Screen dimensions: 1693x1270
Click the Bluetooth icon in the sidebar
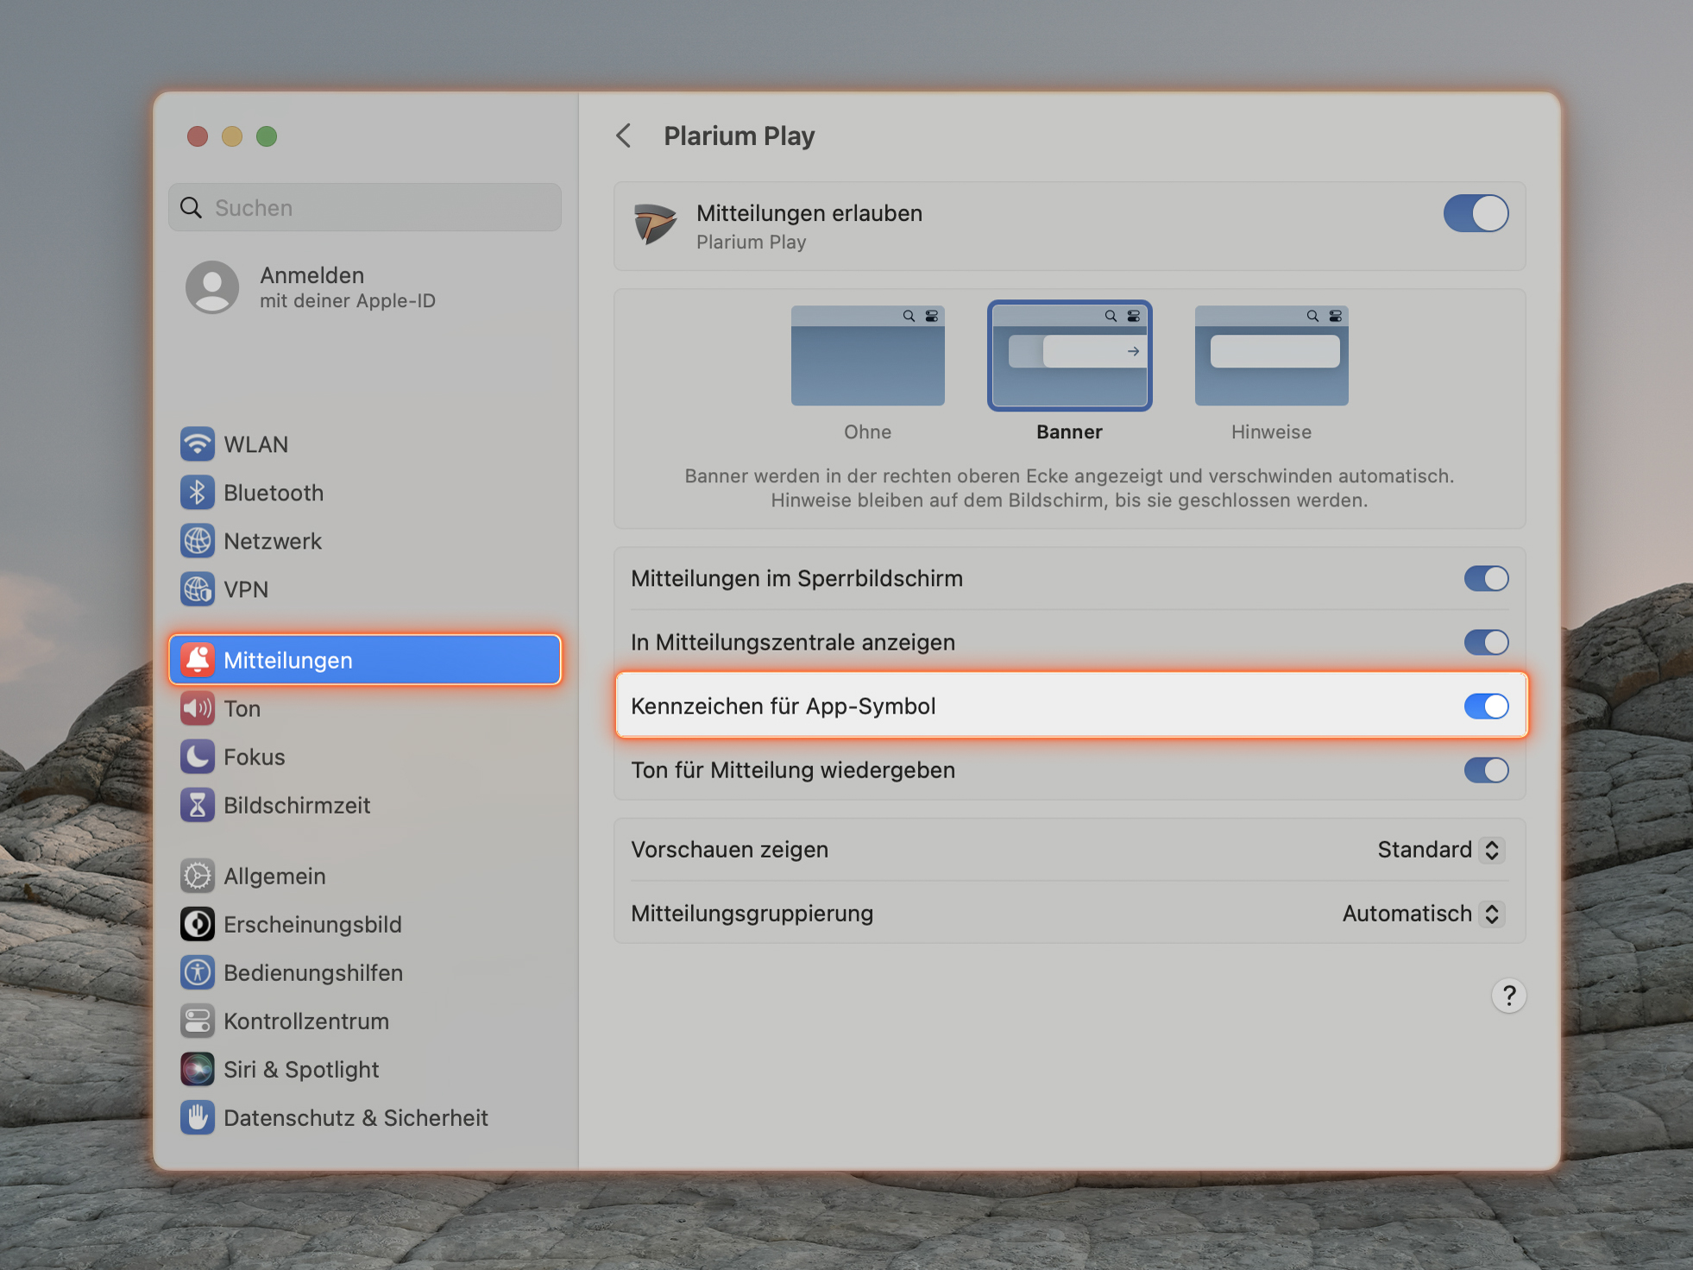198,493
